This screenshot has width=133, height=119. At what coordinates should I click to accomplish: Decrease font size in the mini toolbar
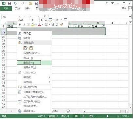[46, 20]
